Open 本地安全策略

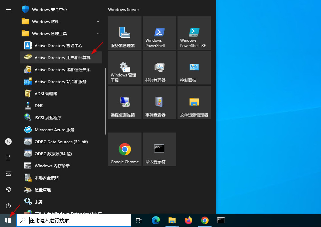61,178
